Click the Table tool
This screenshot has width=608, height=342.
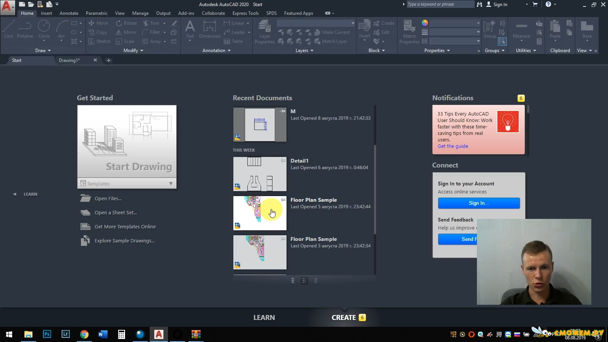(233, 41)
